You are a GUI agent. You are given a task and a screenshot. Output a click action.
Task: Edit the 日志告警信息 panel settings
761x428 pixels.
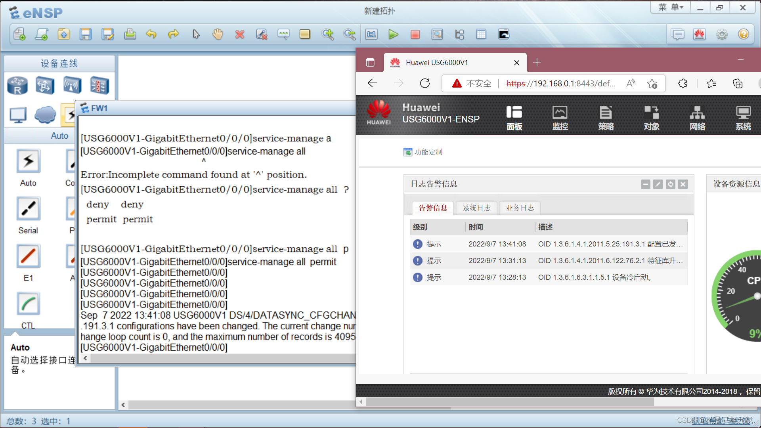coord(658,184)
